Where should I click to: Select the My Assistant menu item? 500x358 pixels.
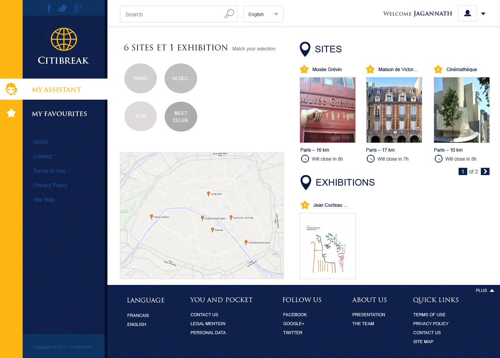pyautogui.click(x=56, y=89)
